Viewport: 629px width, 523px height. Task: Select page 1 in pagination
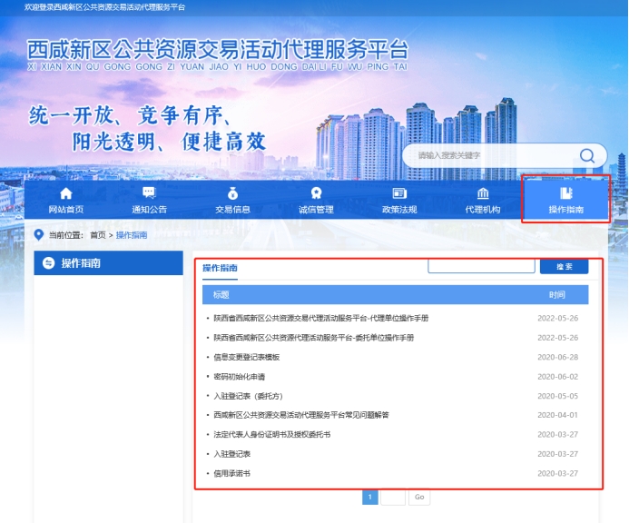(370, 498)
